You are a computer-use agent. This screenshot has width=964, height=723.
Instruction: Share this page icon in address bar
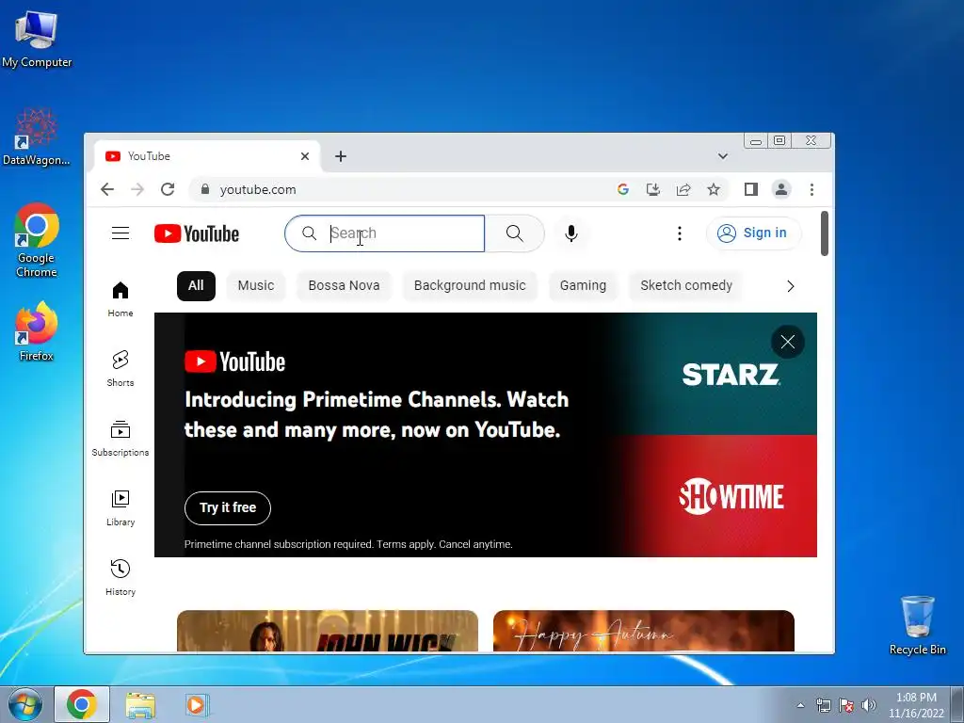click(683, 189)
